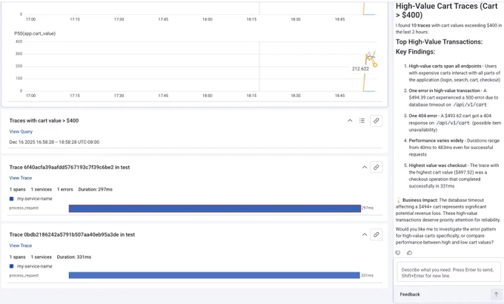
Task: Give thumbs up on assistant response
Action: [x=409, y=253]
